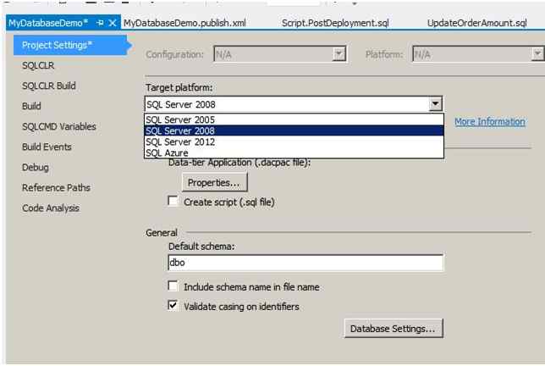Screen dimensions: 545x366
Task: Enable Include schema name in file name
Action: click(x=173, y=286)
